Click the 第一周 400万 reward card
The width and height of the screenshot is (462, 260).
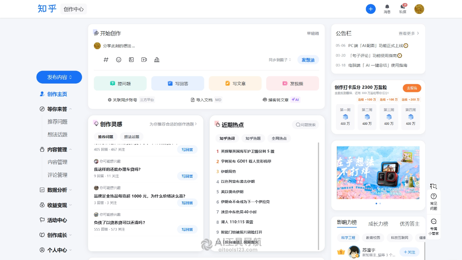coord(345,117)
